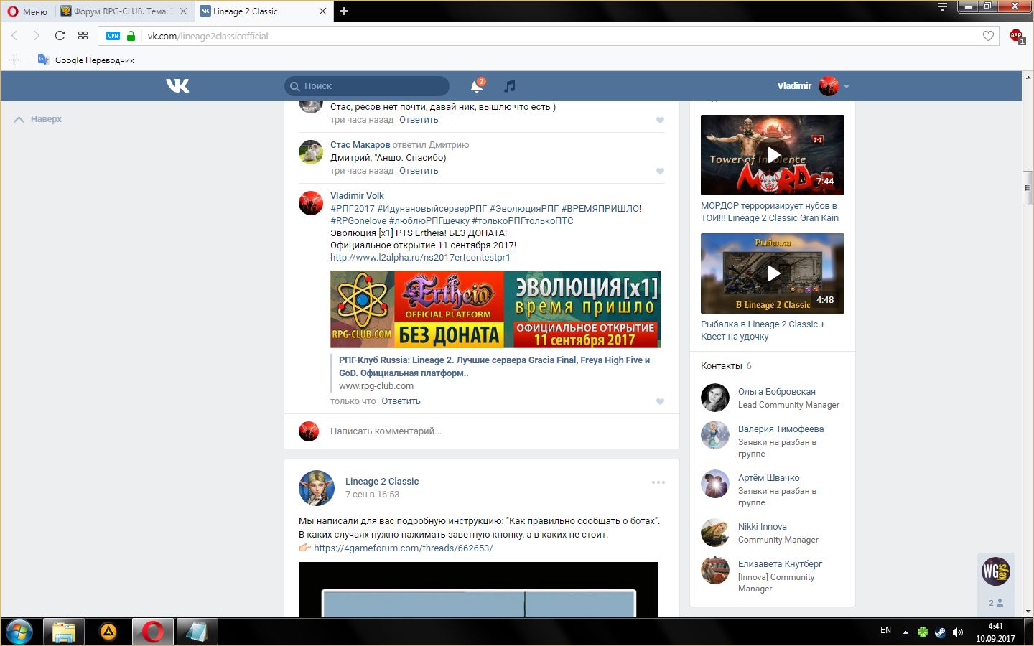Open Adblock Plus extension icon

[1017, 37]
